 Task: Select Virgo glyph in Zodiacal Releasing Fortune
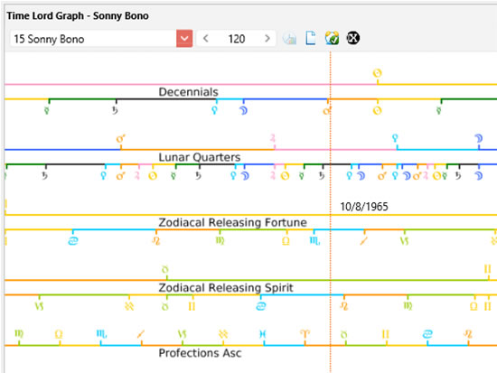point(220,241)
